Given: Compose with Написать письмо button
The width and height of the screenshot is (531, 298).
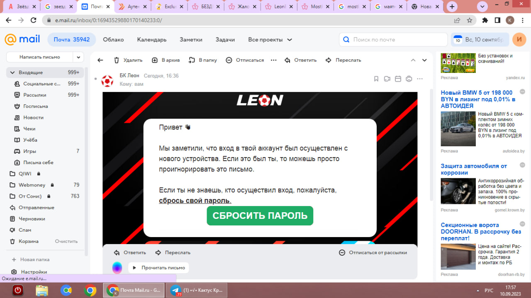Looking at the screenshot, I should click(40, 57).
